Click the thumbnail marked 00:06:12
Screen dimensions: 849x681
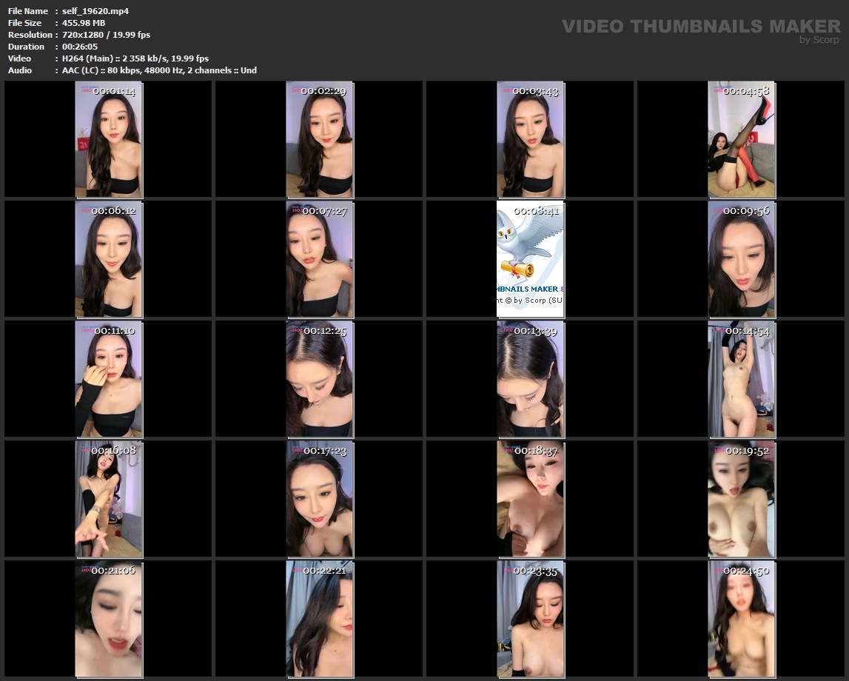(x=109, y=259)
